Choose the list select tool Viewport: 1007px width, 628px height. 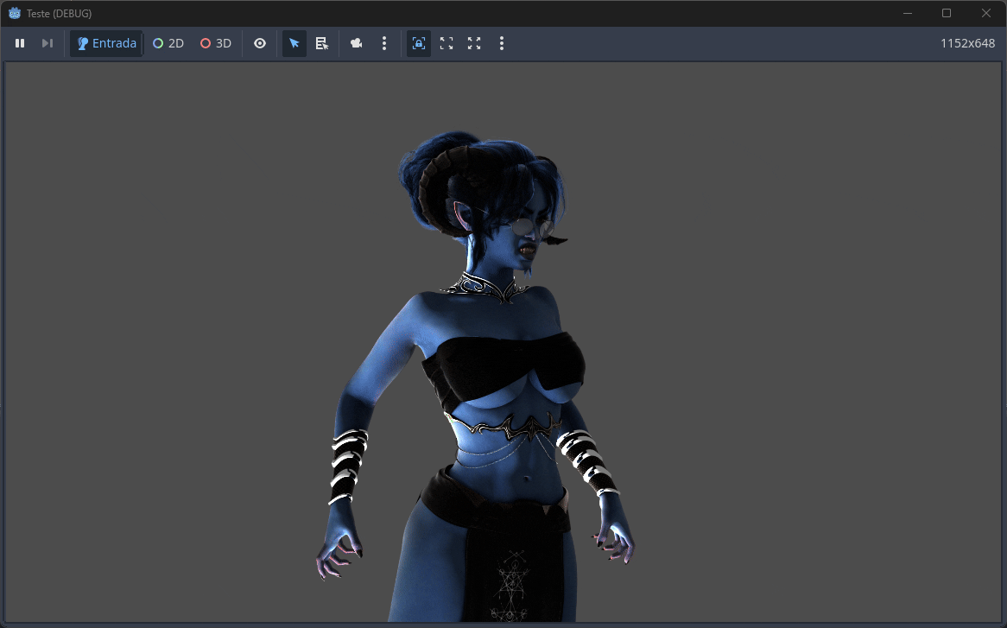point(322,43)
